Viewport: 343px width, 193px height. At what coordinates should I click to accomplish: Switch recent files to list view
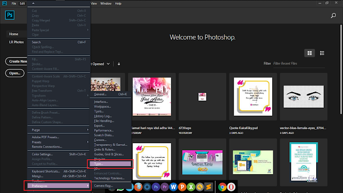(322, 53)
